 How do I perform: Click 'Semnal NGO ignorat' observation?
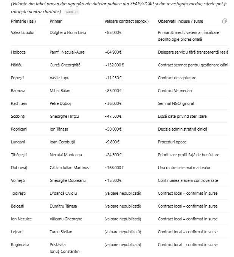(x=175, y=103)
